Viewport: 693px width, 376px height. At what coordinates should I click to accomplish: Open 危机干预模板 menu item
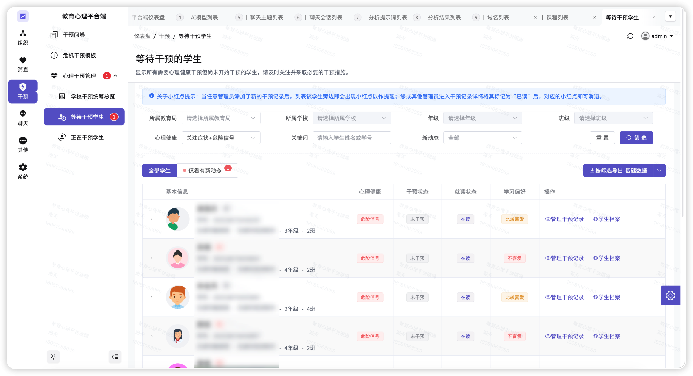click(84, 55)
